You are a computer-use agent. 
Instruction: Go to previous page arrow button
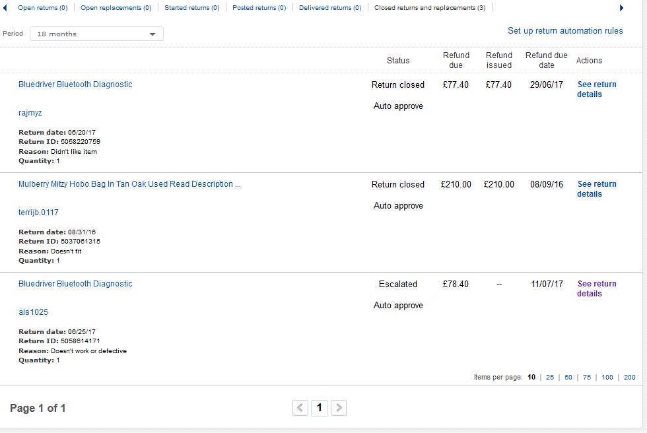[x=300, y=408]
